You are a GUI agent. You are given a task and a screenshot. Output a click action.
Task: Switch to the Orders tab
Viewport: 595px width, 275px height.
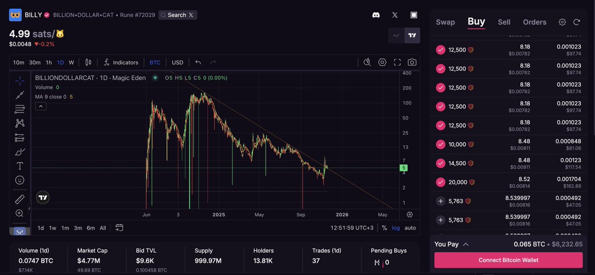535,22
